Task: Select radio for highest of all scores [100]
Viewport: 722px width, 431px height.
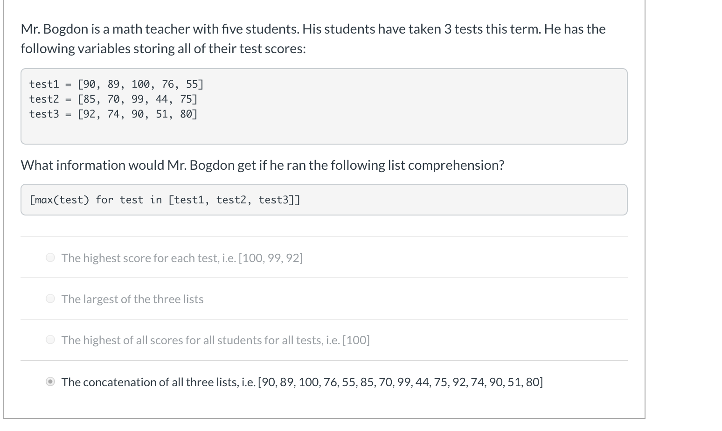Action: pos(50,340)
